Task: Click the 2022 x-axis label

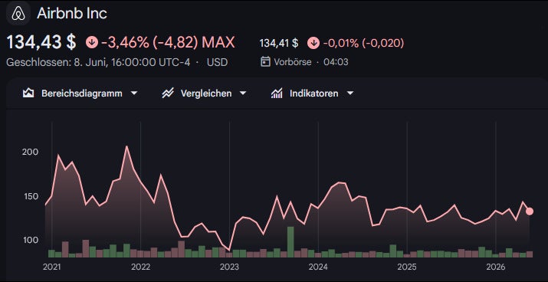Action: coord(140,267)
